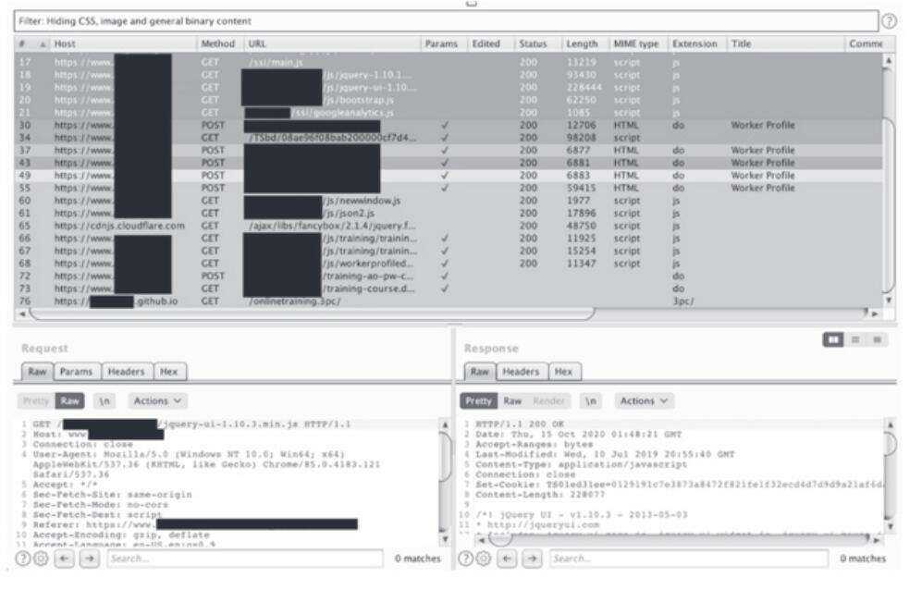Screen dimensions: 922x590
Task: Switch to the request Params tab
Action: (76, 371)
